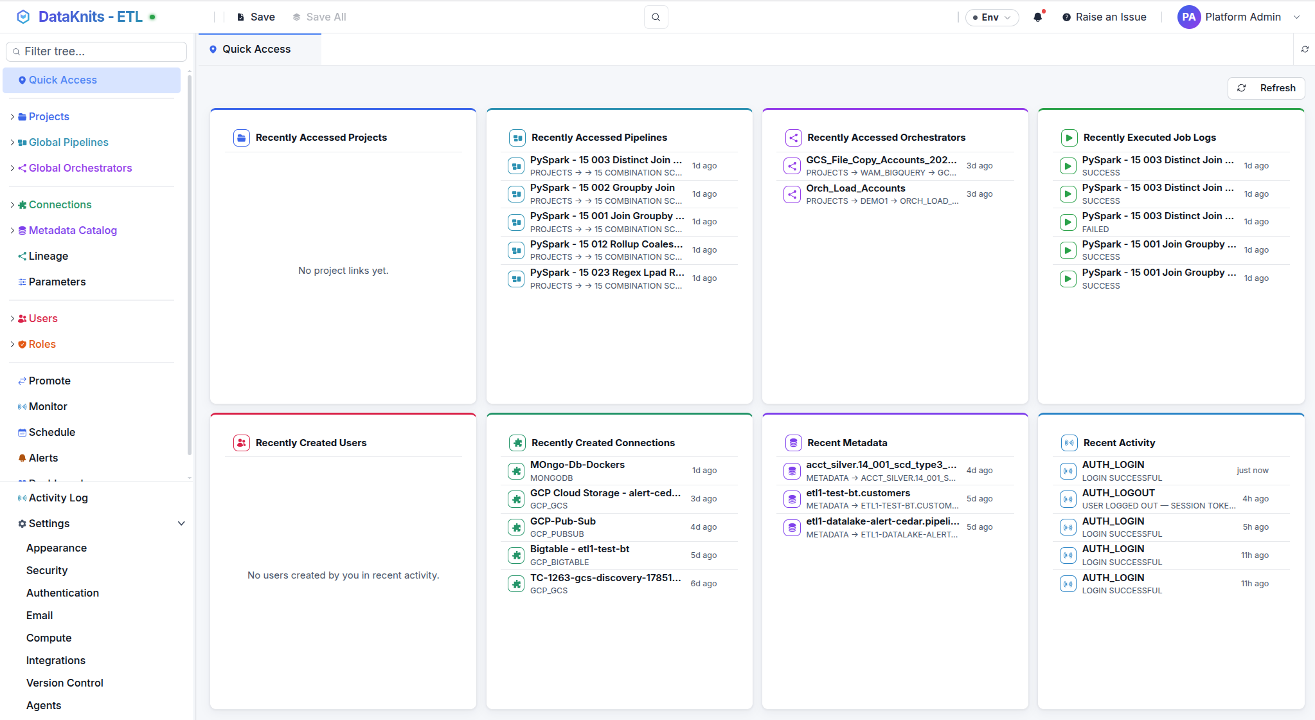
Task: Open Version Control settings
Action: (x=64, y=683)
